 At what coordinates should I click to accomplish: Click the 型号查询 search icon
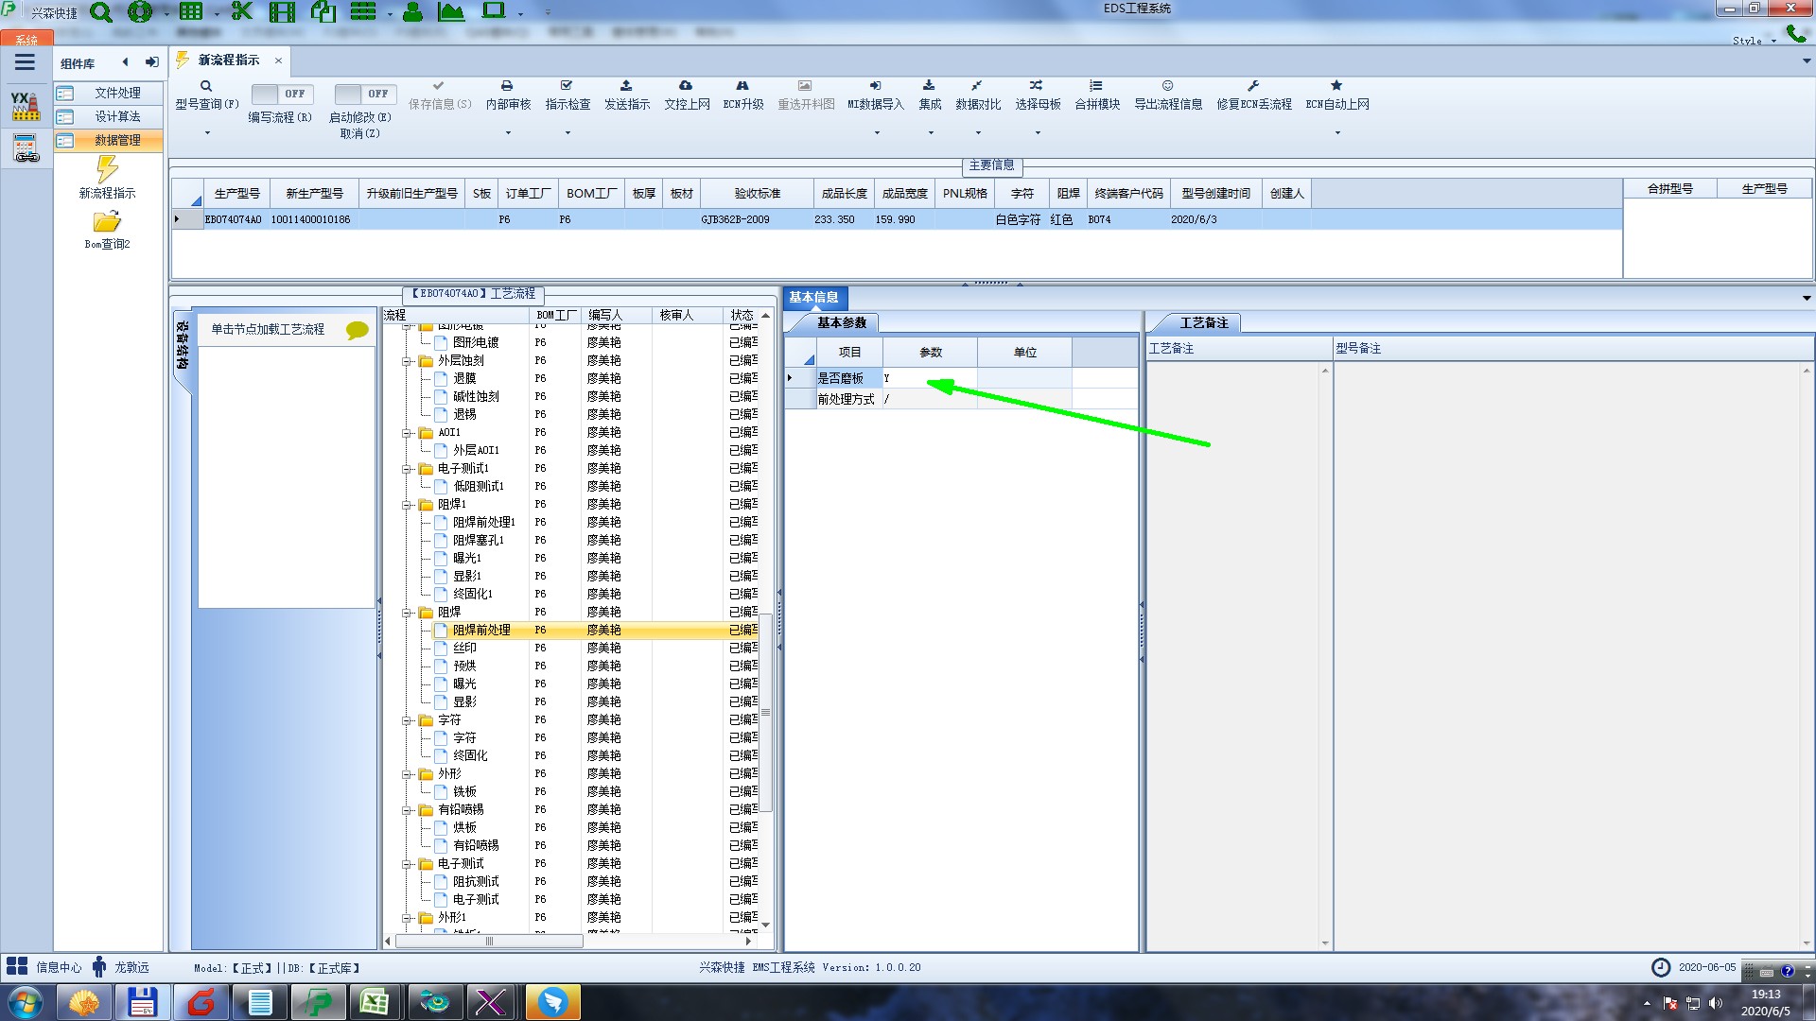(x=206, y=86)
